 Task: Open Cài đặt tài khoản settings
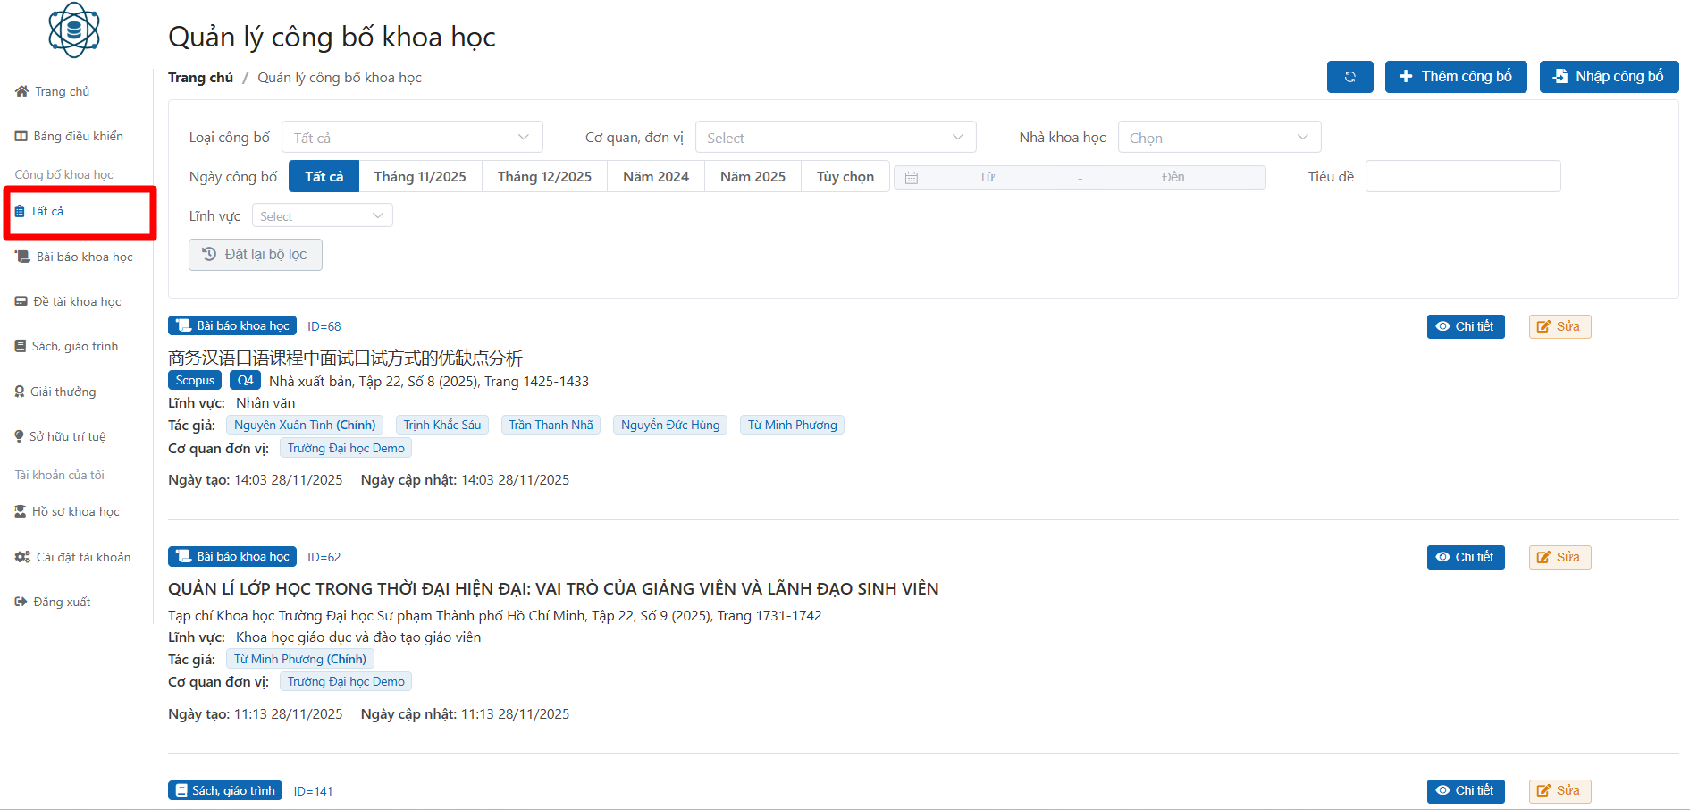pos(83,557)
